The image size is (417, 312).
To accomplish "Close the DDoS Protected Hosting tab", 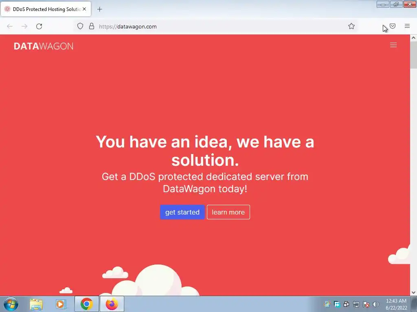I will click(x=84, y=9).
